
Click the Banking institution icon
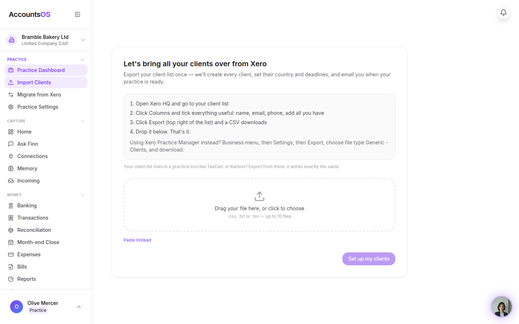point(11,206)
